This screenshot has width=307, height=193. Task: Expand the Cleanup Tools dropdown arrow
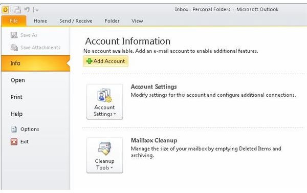112,168
